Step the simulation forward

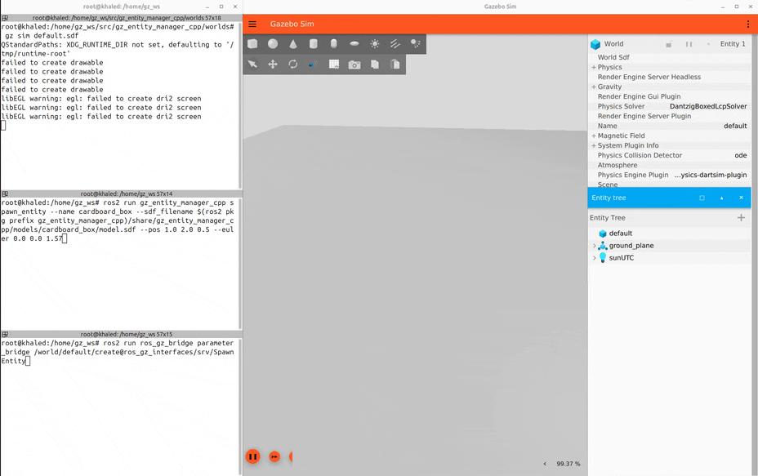click(x=274, y=456)
